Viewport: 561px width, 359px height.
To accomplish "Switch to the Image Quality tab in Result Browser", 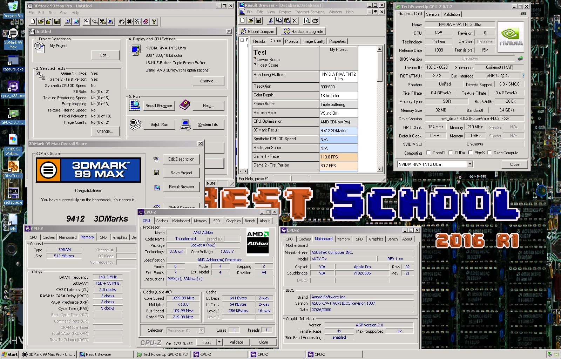I will coord(313,41).
